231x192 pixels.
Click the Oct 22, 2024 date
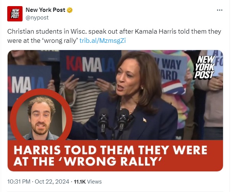tap(52, 182)
